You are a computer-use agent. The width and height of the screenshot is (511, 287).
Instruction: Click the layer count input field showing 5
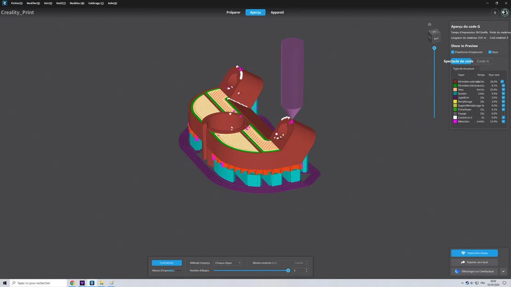[299, 270]
